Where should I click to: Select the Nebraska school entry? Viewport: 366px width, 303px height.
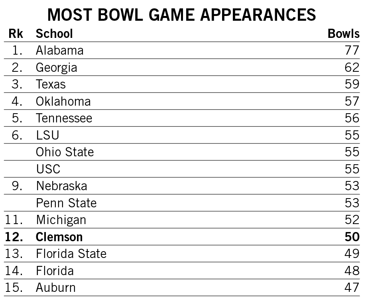(62, 186)
